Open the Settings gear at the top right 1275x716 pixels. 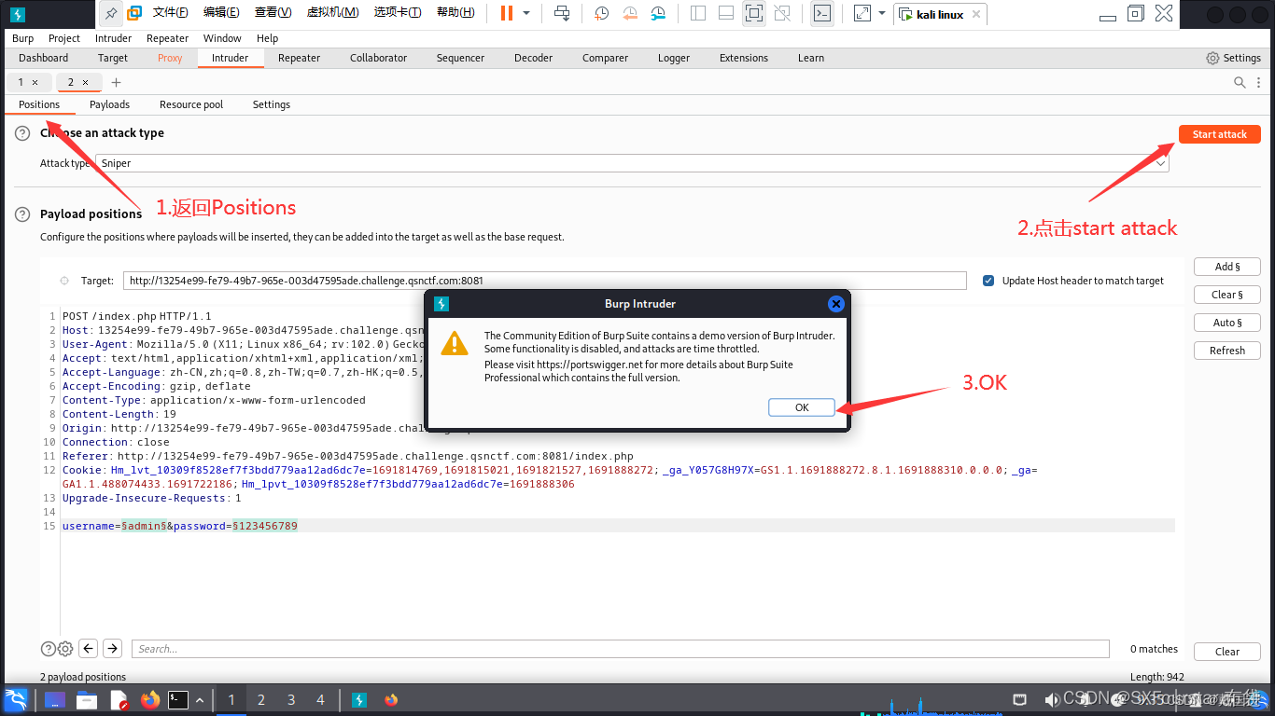[1233, 58]
